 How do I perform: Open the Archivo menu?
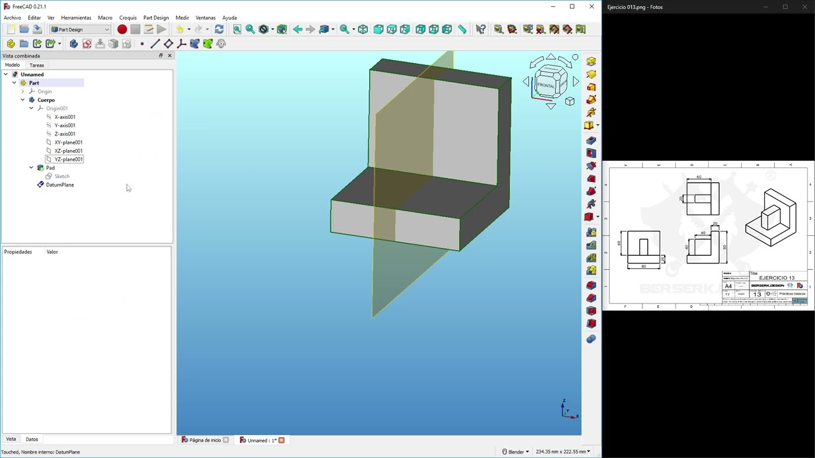12,18
